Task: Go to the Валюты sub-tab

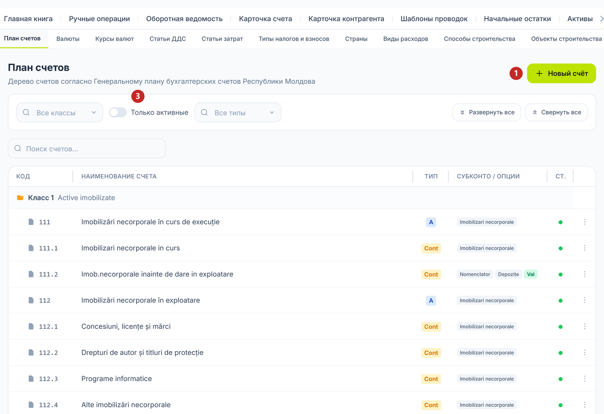Action: coord(68,39)
